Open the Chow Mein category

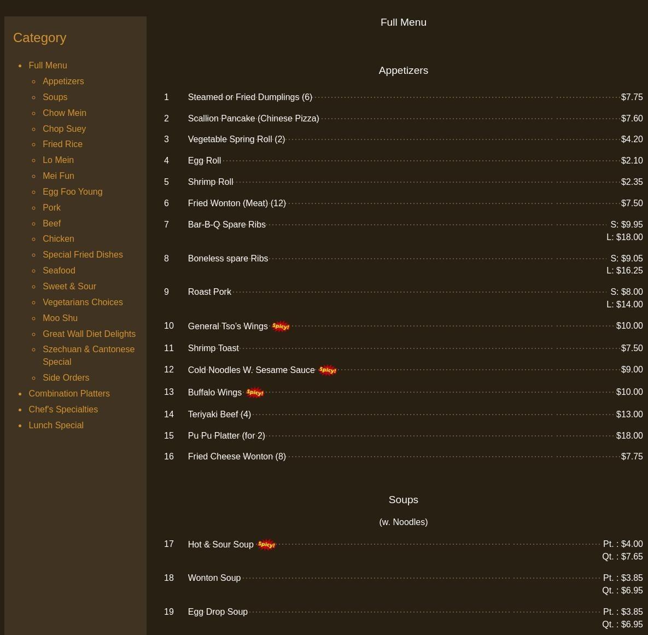64,113
